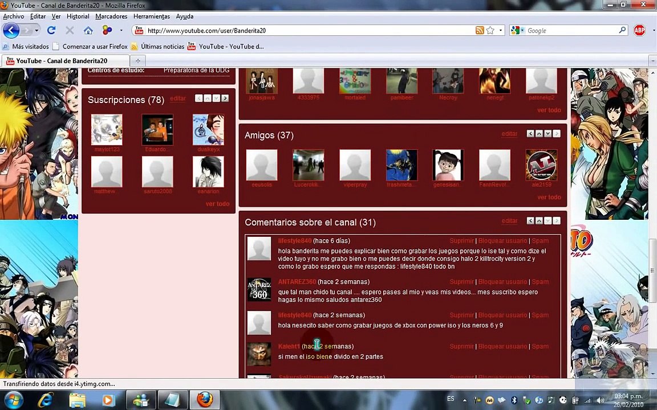657x410 pixels.
Task: Open the Ver menu
Action: pyautogui.click(x=56, y=17)
